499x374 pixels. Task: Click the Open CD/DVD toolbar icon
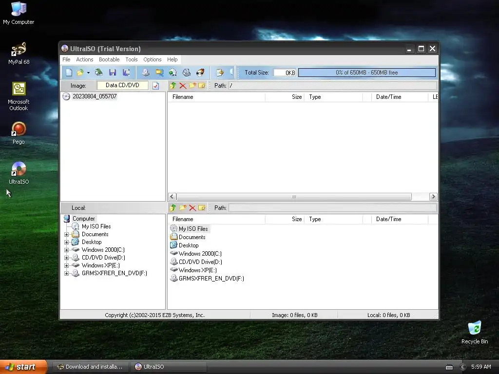[98, 73]
